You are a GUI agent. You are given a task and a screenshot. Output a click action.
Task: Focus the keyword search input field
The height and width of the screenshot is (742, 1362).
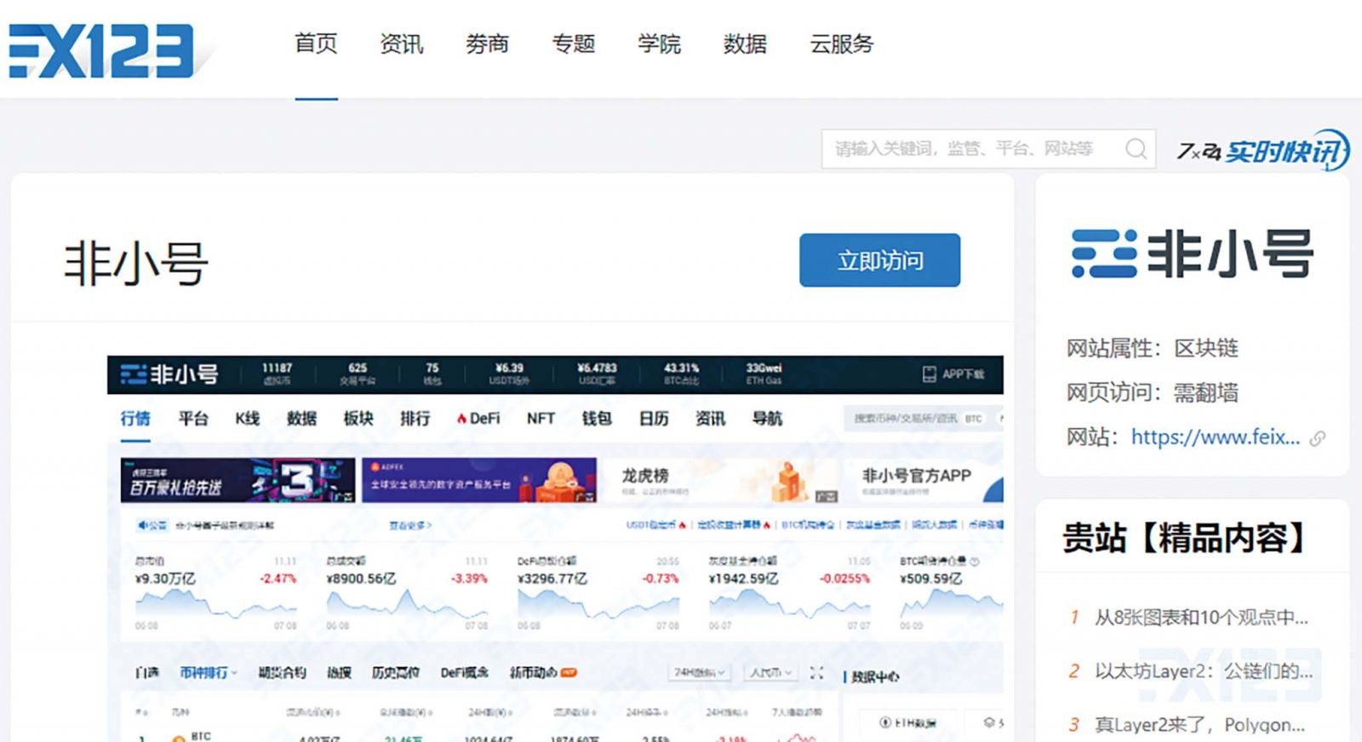click(x=970, y=149)
